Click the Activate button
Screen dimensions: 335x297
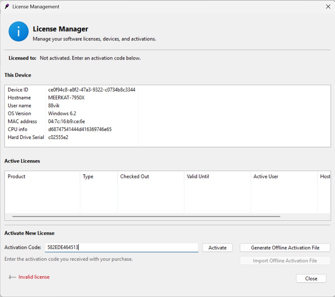[x=217, y=248]
